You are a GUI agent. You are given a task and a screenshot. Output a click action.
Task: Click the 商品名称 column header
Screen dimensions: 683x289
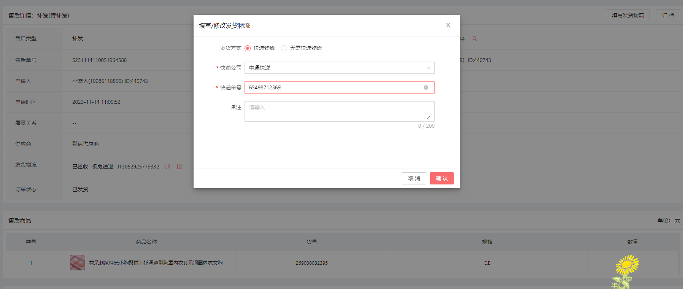[146, 242]
